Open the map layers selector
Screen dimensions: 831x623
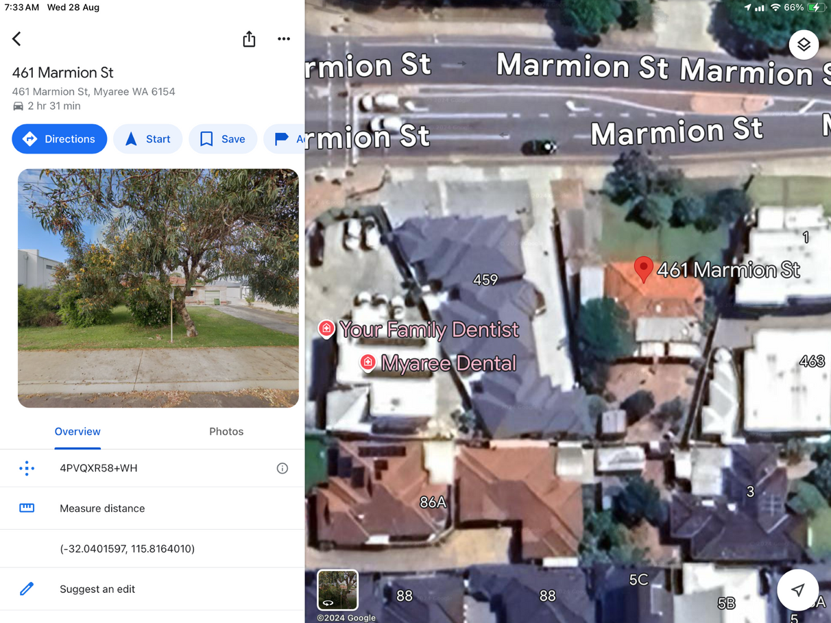point(804,45)
